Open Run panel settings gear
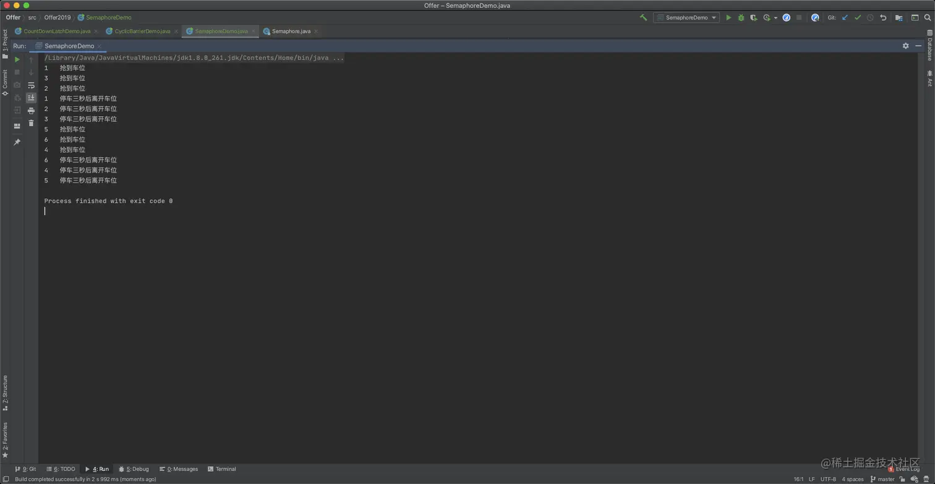This screenshot has width=935, height=484. [x=906, y=46]
